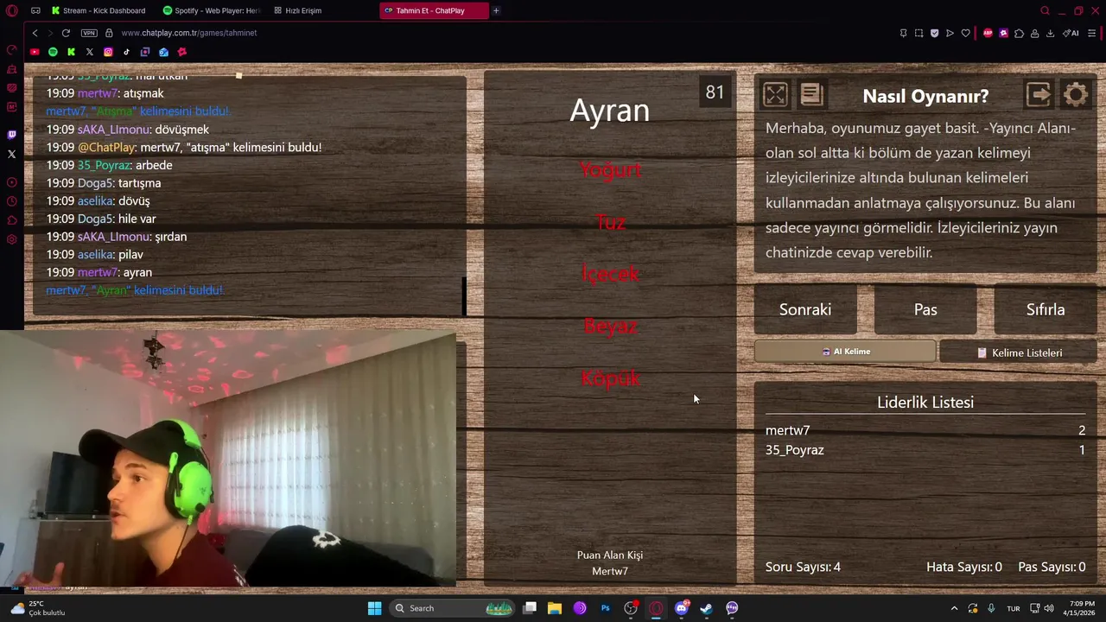Open the Twitch icon in Opera sidebar

[x=11, y=135]
